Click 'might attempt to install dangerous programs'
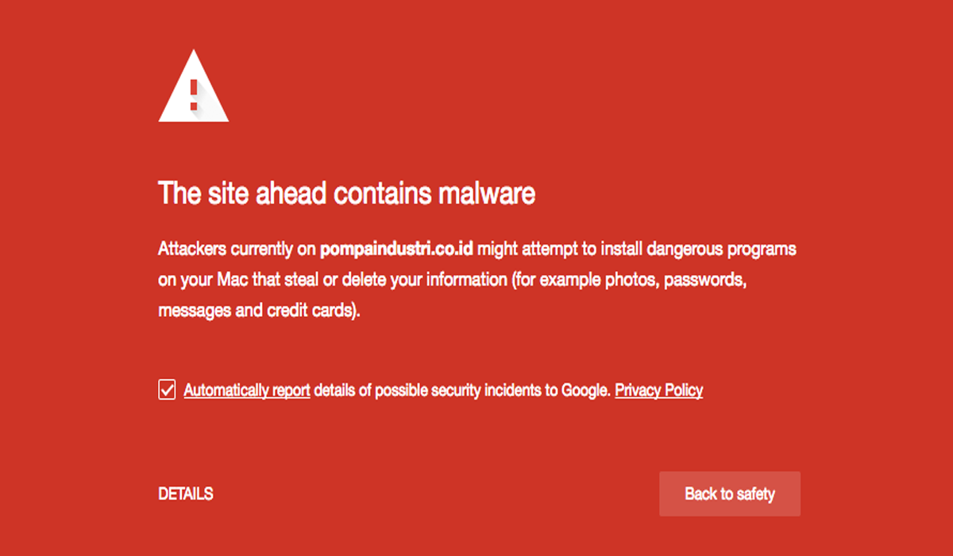The image size is (953, 556). 637,249
